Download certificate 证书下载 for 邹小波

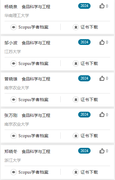[x=89, y=63]
